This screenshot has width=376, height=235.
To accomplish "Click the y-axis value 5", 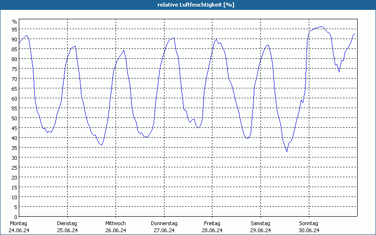I will coord(16,207).
